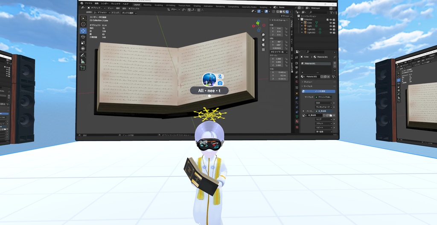Screen dimensions: 437x225
Task: Open the Linear color space dropdown
Action: [323, 120]
